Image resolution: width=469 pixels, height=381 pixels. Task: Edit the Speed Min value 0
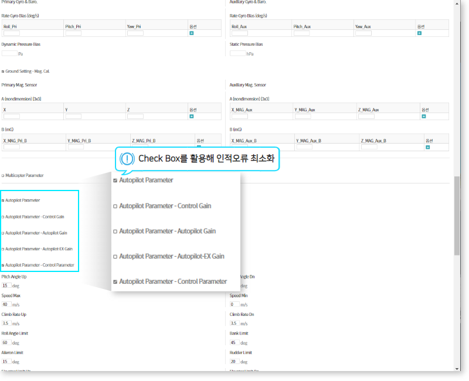pyautogui.click(x=235, y=304)
